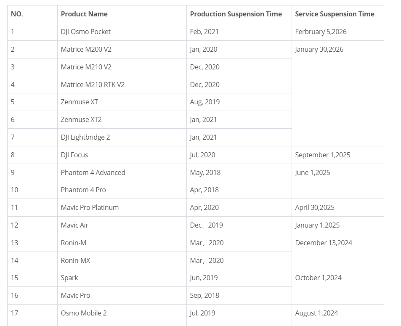The height and width of the screenshot is (326, 401).
Task: Click the Mavic Pro Platinum product name
Action: point(90,207)
